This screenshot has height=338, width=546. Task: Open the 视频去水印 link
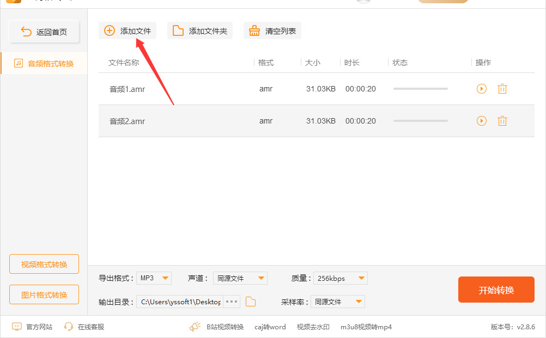point(313,327)
